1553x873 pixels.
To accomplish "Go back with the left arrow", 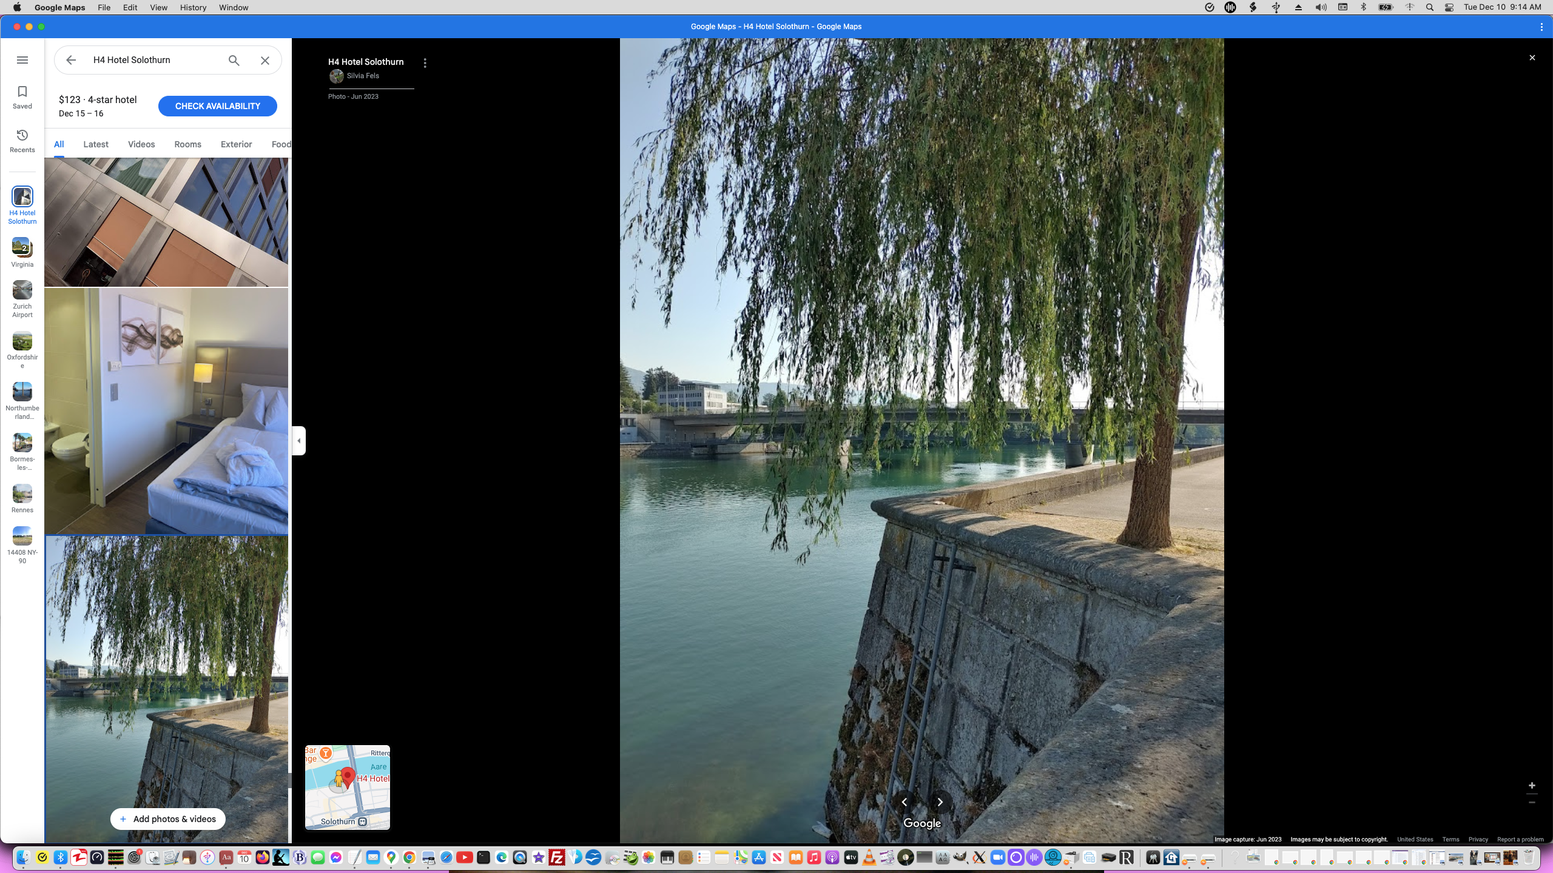I will (71, 60).
